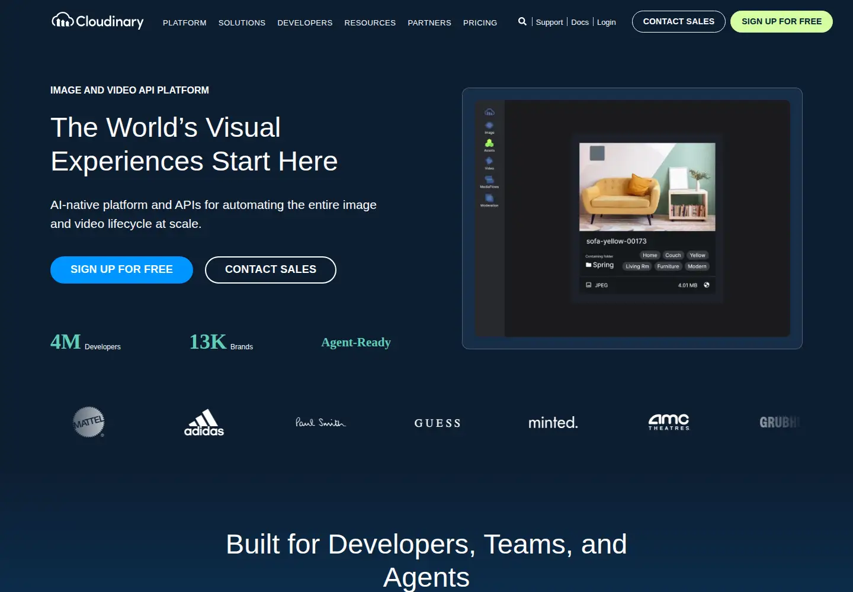Image resolution: width=853 pixels, height=592 pixels.
Task: Click the Couch tag
Action: click(673, 255)
